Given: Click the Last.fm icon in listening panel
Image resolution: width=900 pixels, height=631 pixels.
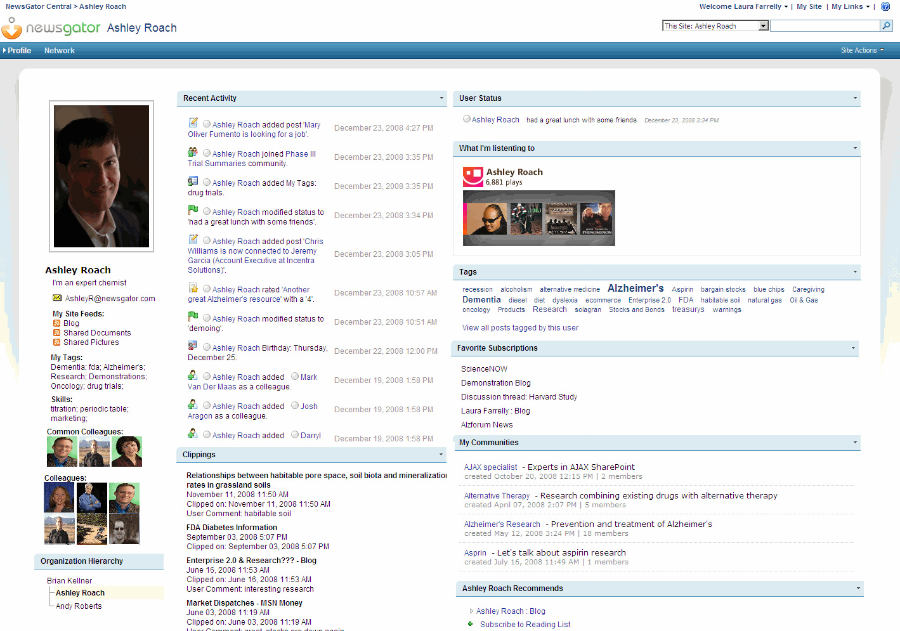Looking at the screenshot, I should click(x=473, y=177).
